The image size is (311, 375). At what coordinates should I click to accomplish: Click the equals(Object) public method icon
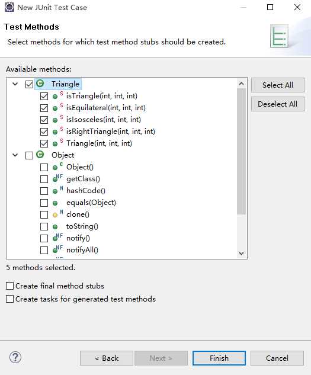click(x=55, y=203)
